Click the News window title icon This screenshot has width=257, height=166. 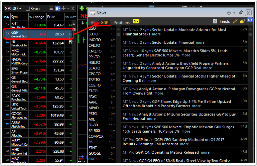[x=93, y=13]
